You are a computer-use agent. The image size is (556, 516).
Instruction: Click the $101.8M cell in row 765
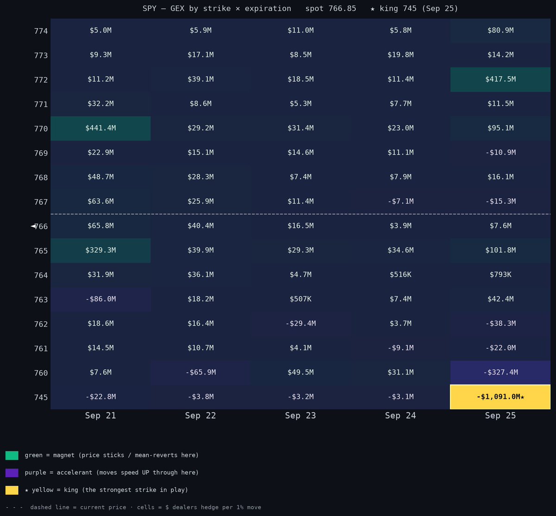tap(500, 250)
